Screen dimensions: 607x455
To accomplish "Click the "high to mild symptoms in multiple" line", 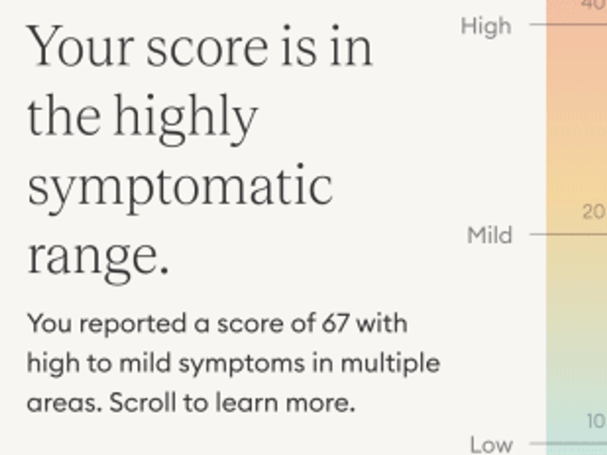I will tap(234, 364).
